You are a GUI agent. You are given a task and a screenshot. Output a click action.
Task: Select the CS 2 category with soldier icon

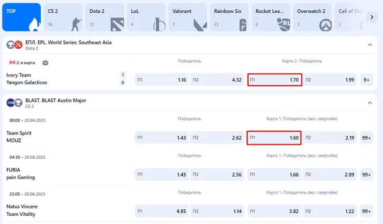63,17
